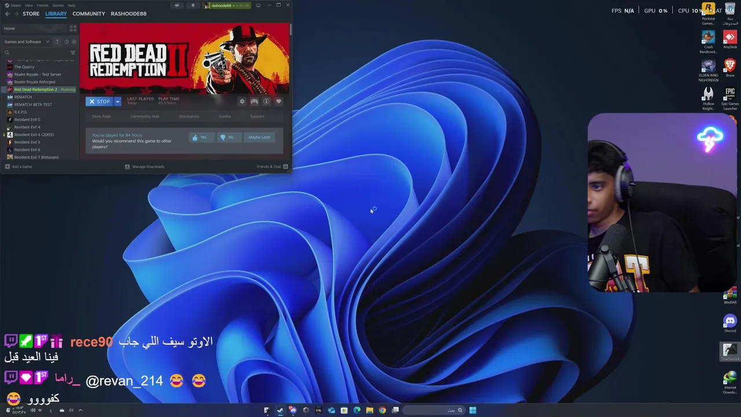The width and height of the screenshot is (741, 417).
Task: Open Brave browser desktop shortcut
Action: click(x=730, y=68)
